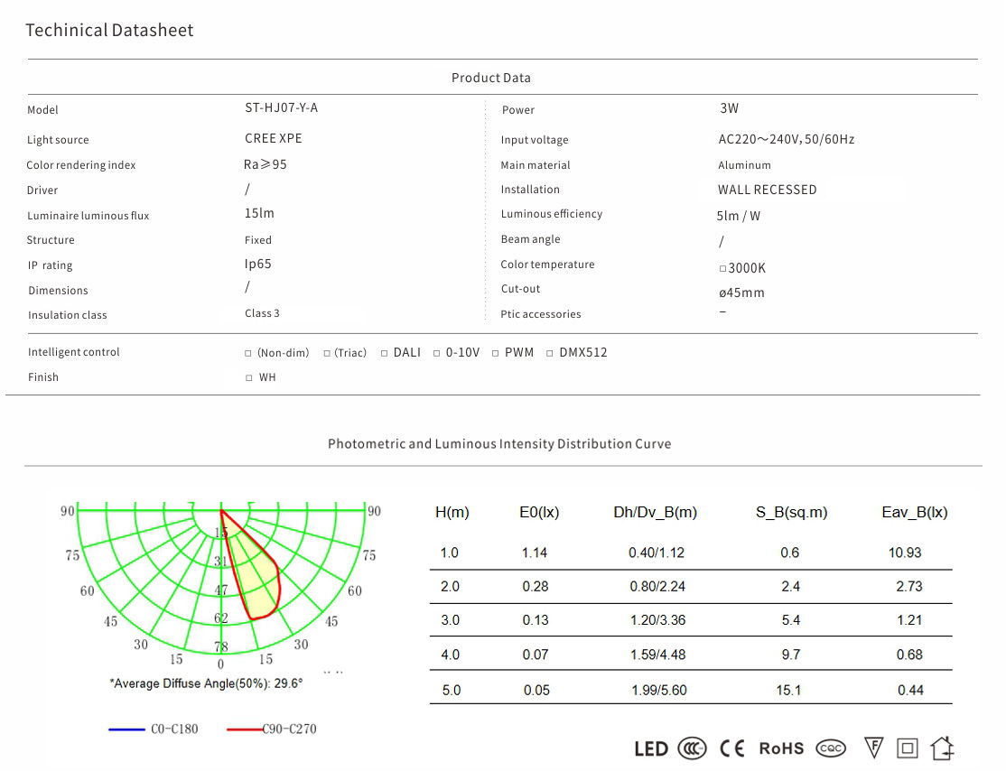Click the Photometric and Luminous Intensity heading
1006x771 pixels.
point(499,444)
